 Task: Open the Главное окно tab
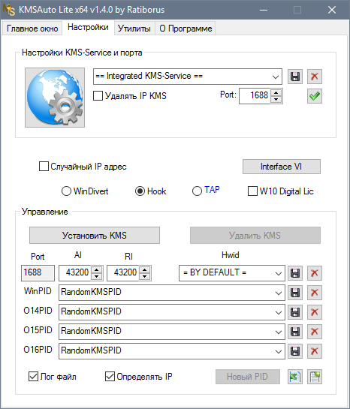[32, 29]
